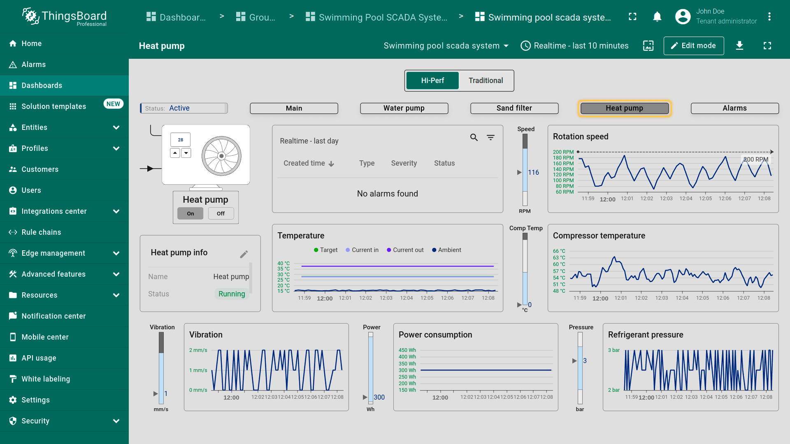
Task: Open the alarms filter icon
Action: coord(490,138)
